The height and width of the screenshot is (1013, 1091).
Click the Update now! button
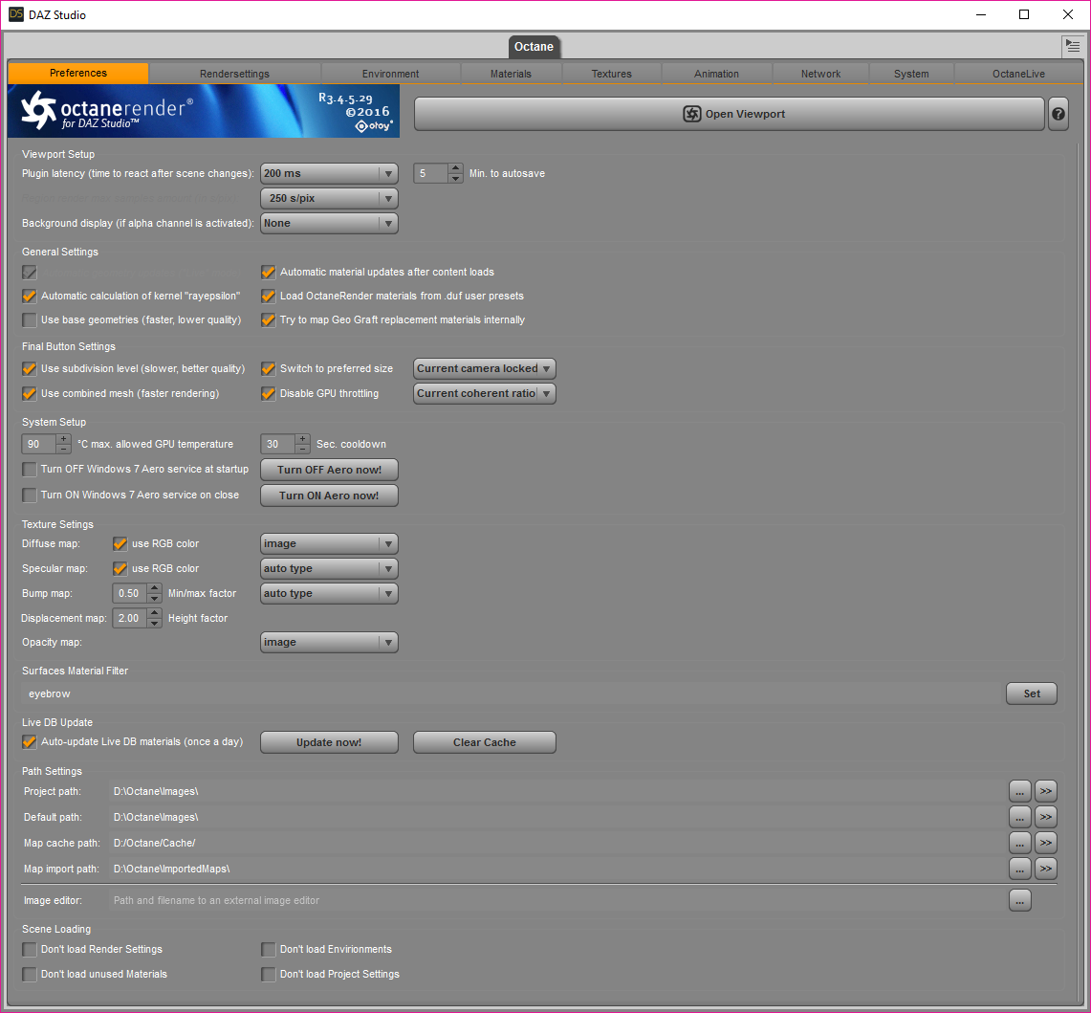click(x=329, y=743)
